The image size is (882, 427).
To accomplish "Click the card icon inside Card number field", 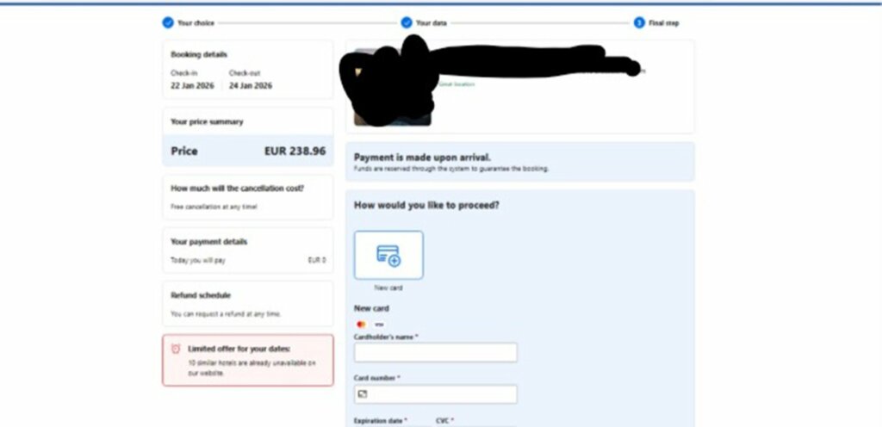I will (363, 394).
